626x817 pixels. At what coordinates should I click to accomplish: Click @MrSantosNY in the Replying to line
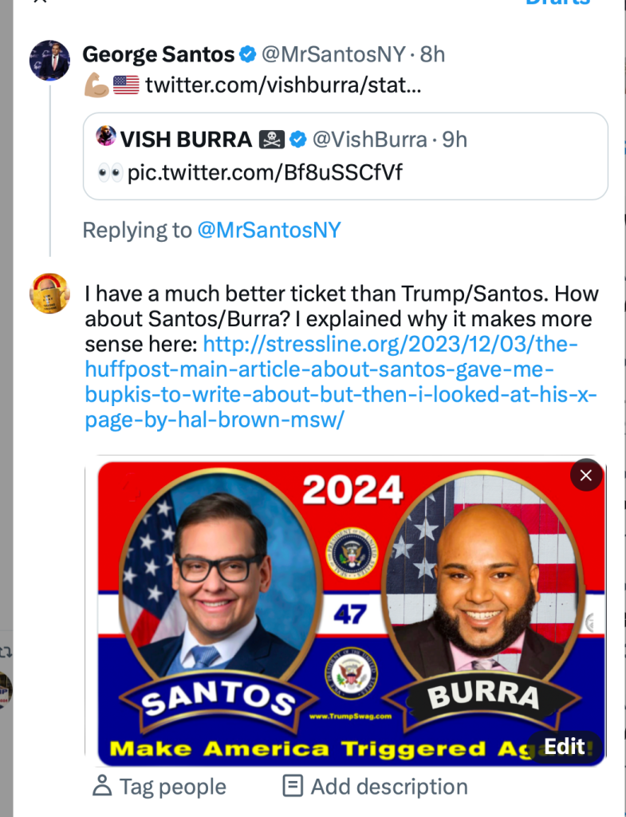[269, 231]
